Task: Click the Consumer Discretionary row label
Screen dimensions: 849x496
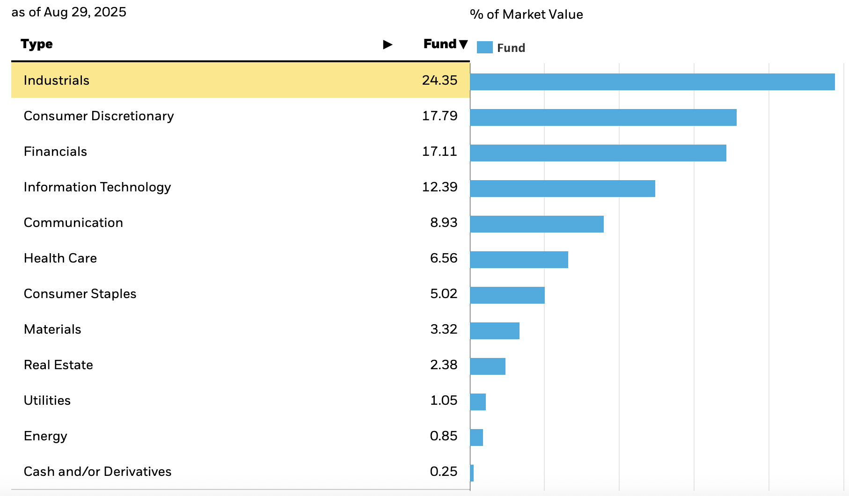Action: [x=99, y=116]
